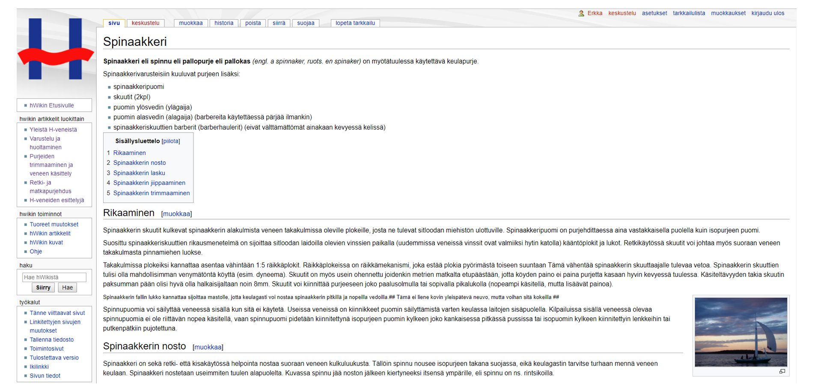Log out via kirjaudu ulos
The width and height of the screenshot is (815, 392).
click(768, 13)
